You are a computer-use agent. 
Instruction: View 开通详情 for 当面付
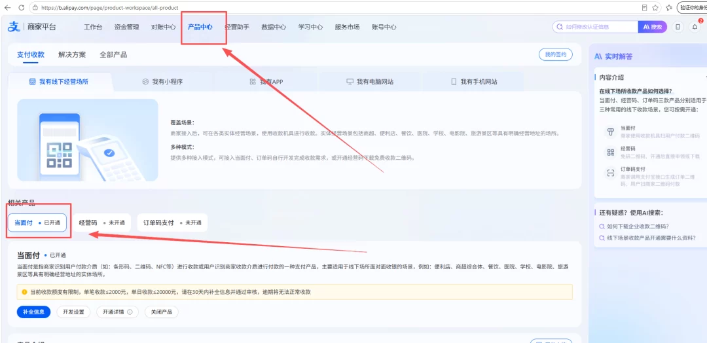117,312
